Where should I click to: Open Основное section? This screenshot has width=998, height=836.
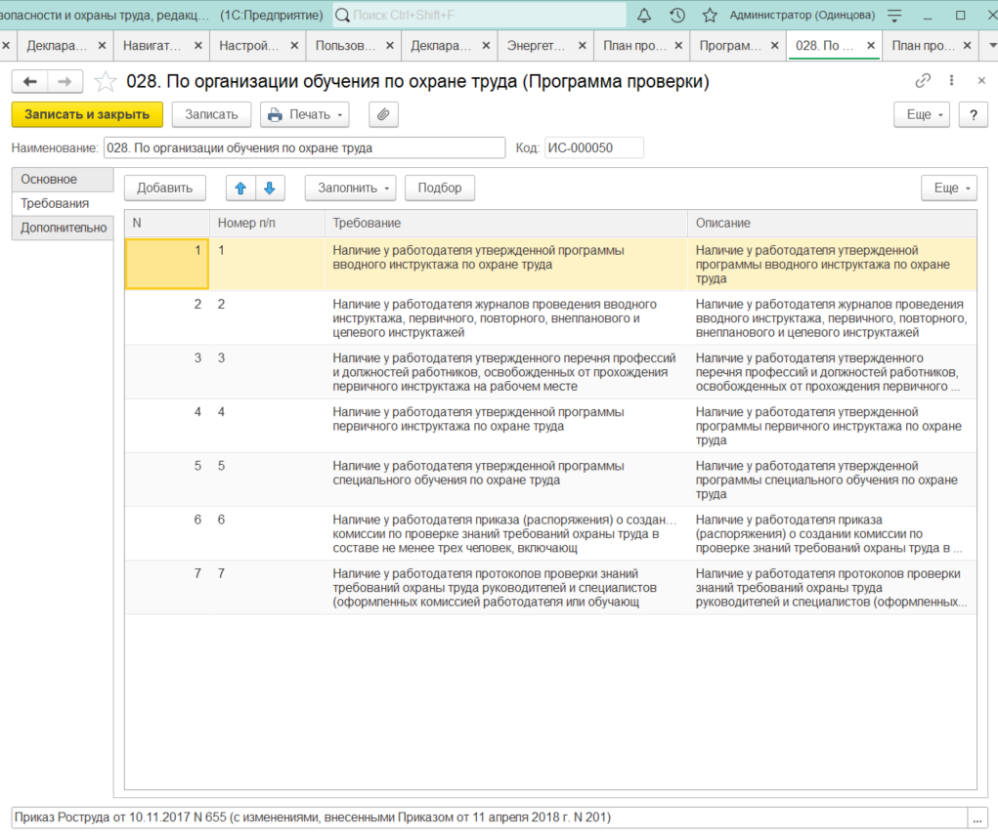pyautogui.click(x=63, y=180)
